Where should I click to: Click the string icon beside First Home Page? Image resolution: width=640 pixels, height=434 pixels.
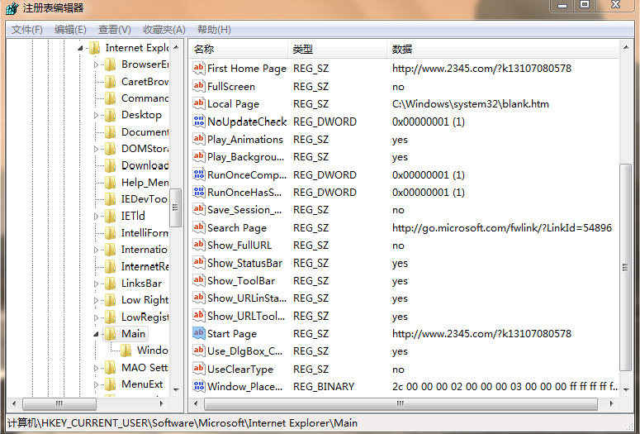click(198, 69)
